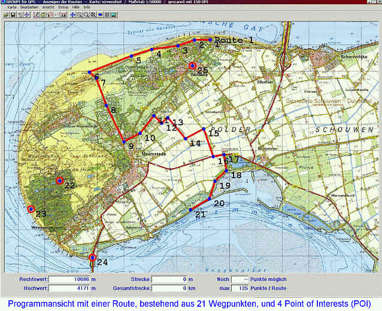Click the blue left arrow back icon
382x311 pixels.
99,14
